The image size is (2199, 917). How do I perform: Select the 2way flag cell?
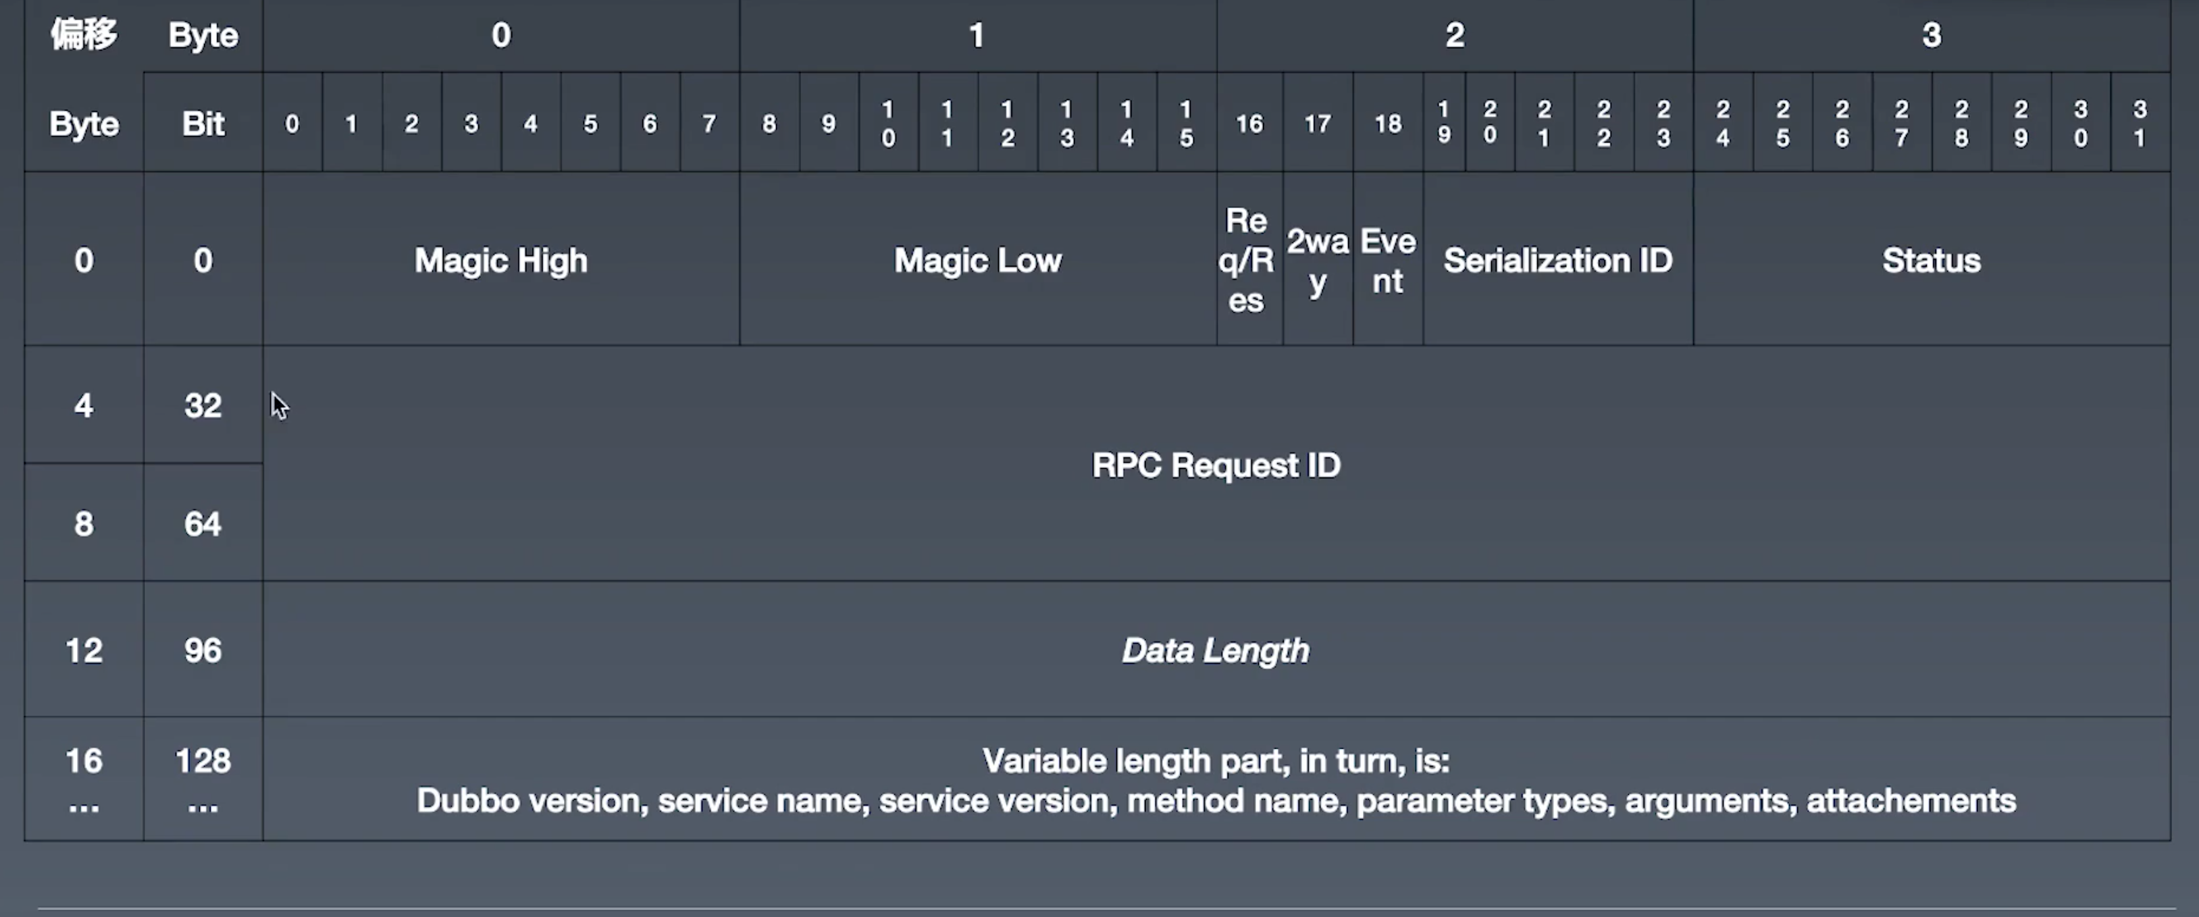click(x=1317, y=259)
